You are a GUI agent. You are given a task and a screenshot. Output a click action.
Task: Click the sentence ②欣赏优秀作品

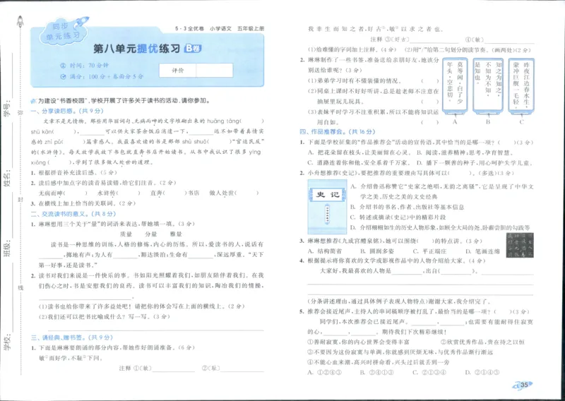click(x=483, y=342)
